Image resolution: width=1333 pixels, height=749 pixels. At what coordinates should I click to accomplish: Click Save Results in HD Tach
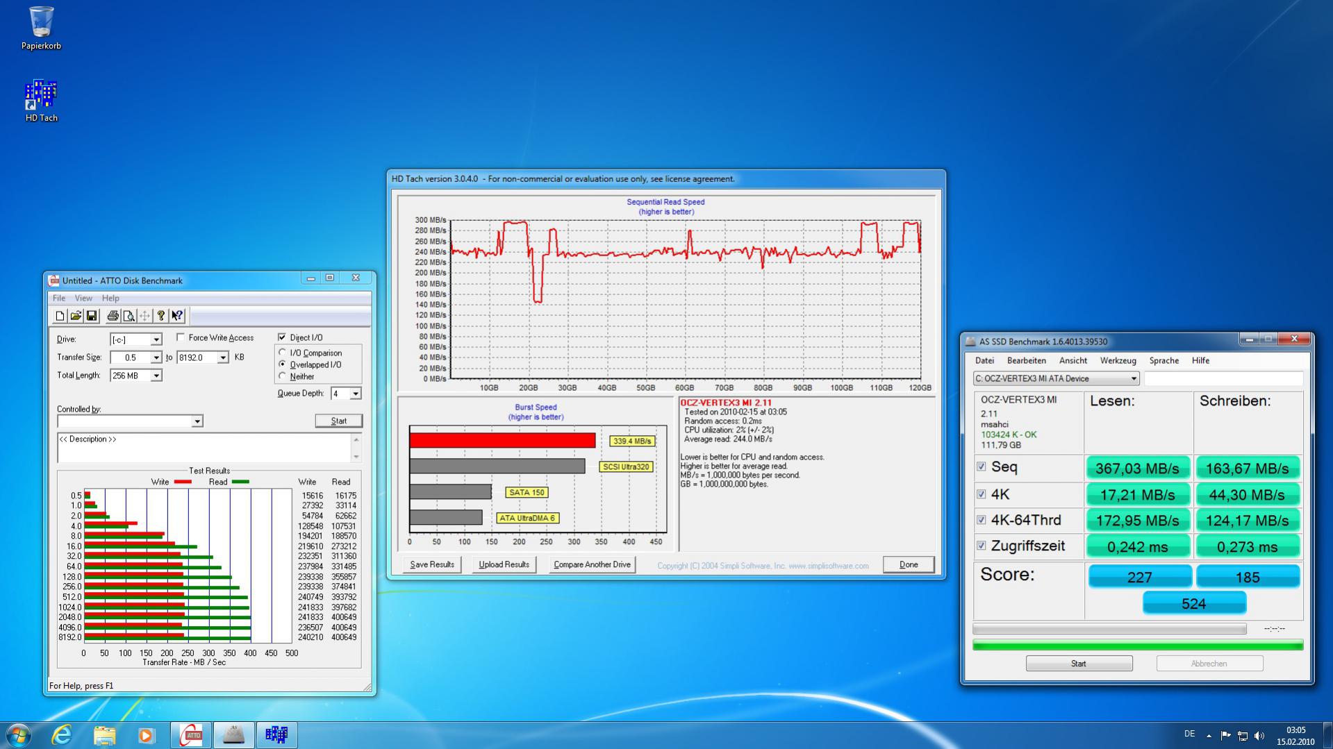[432, 564]
